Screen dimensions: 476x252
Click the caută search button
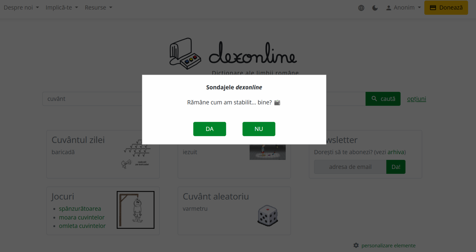(383, 99)
